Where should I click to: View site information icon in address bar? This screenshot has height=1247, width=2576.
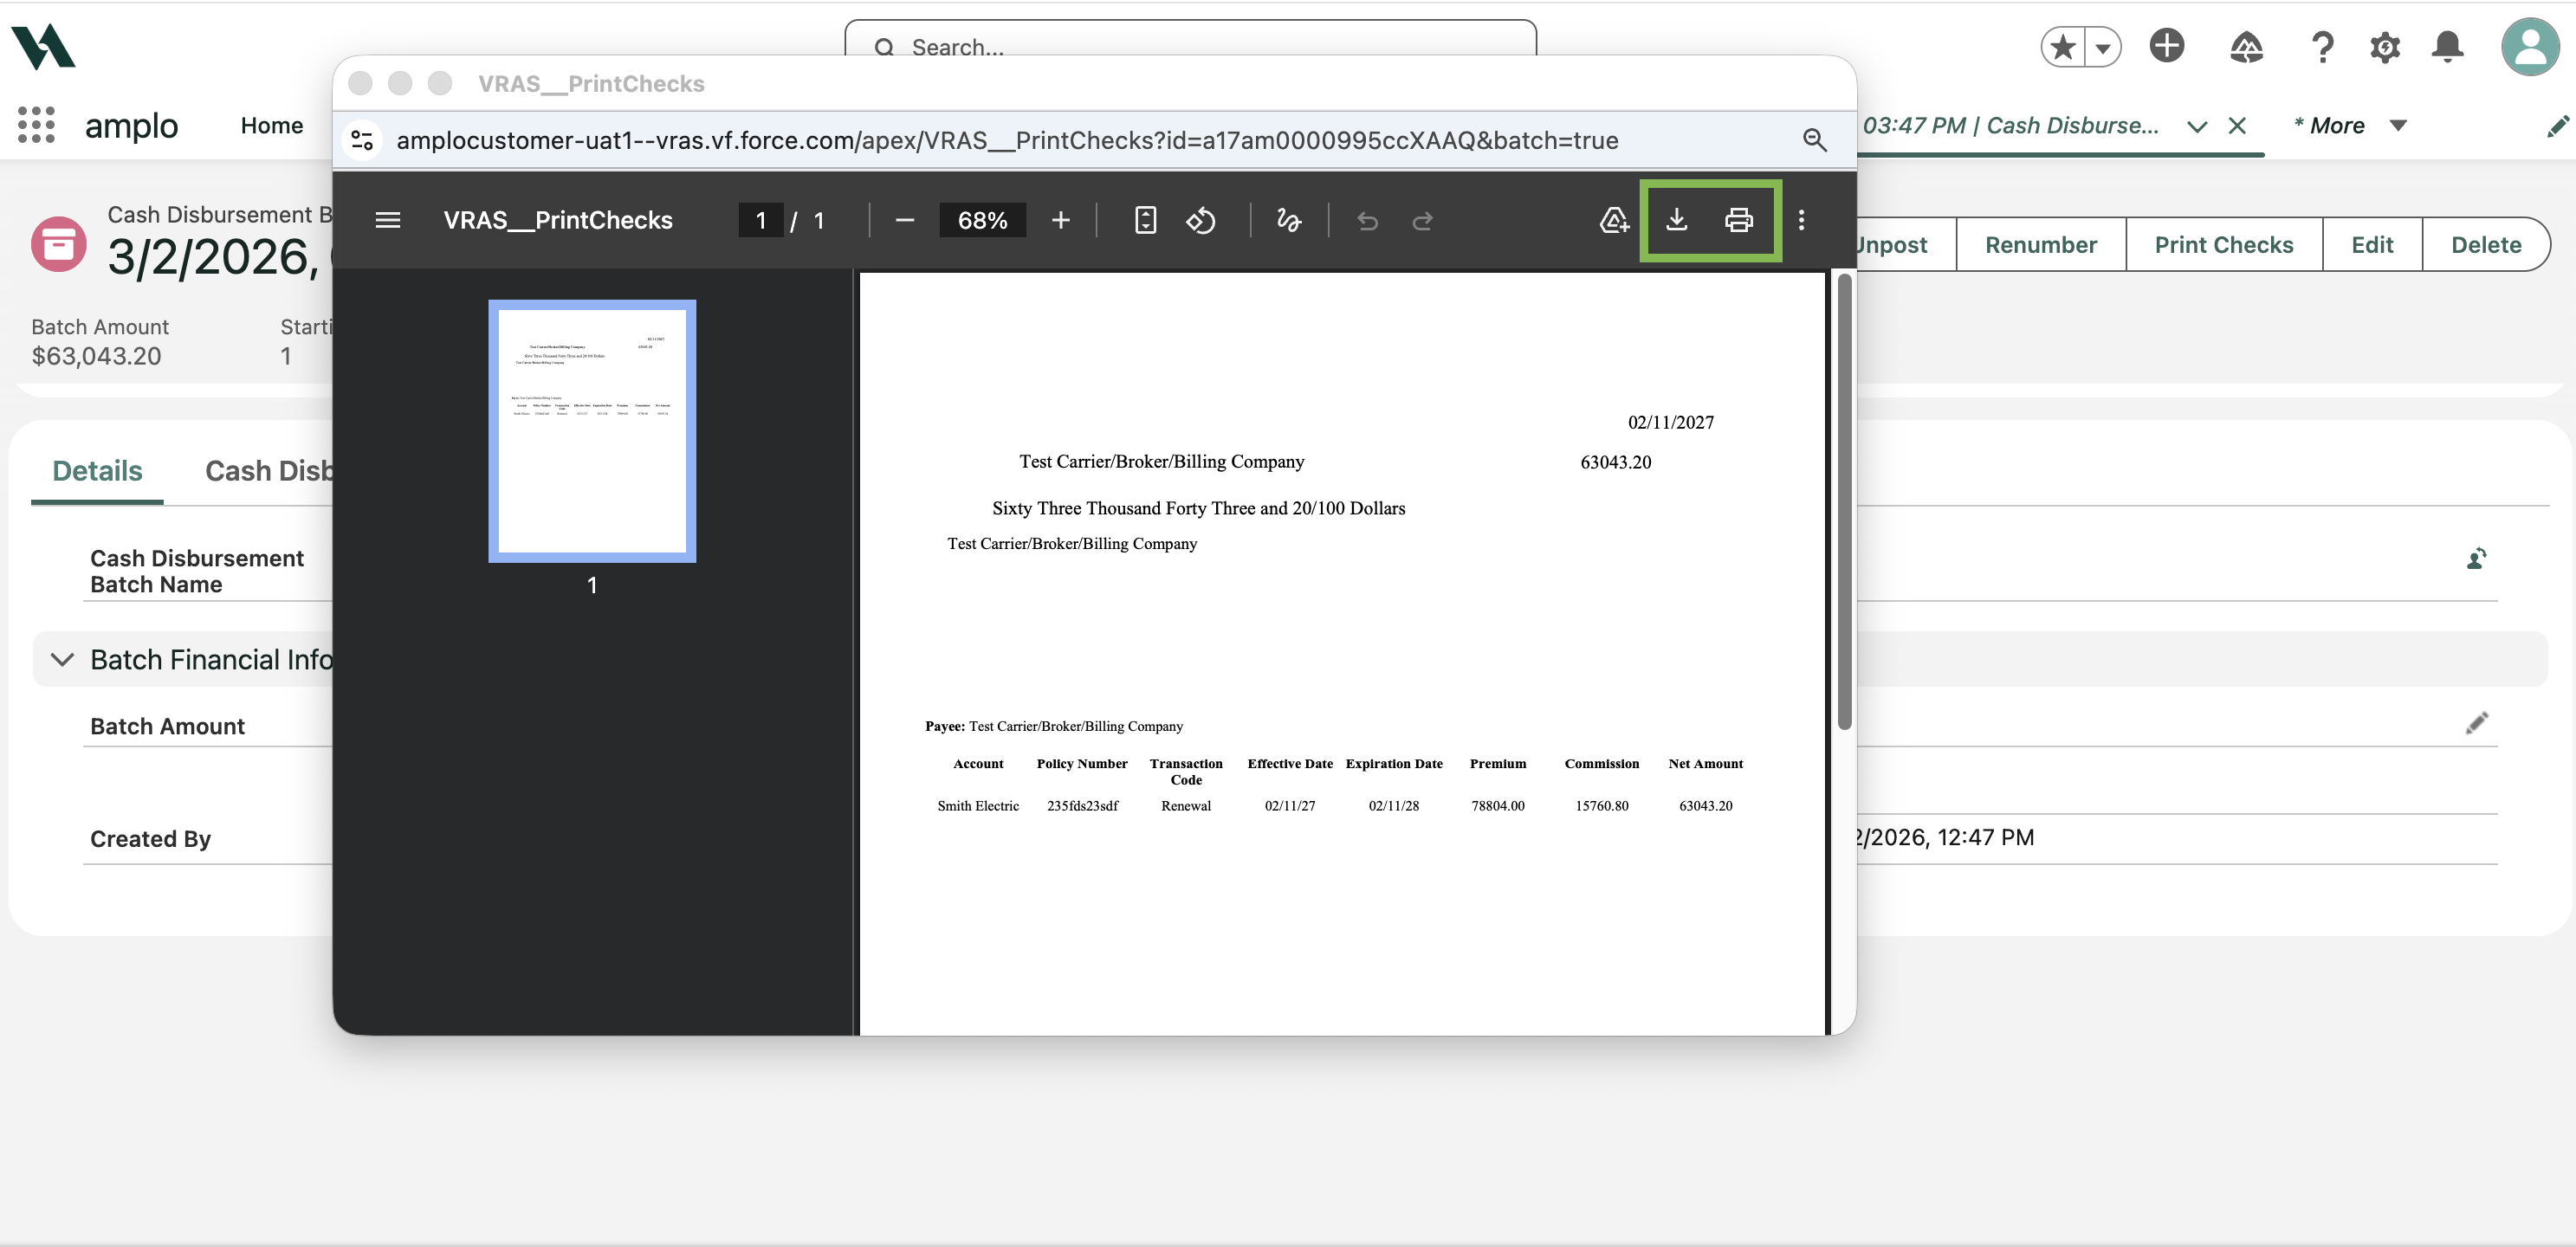pos(362,140)
